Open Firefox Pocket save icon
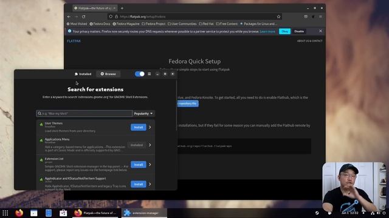 point(306,16)
